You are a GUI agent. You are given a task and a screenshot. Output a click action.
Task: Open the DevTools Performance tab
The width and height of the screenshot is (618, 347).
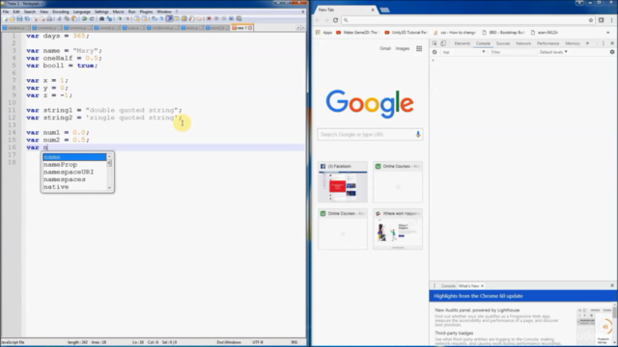[548, 43]
